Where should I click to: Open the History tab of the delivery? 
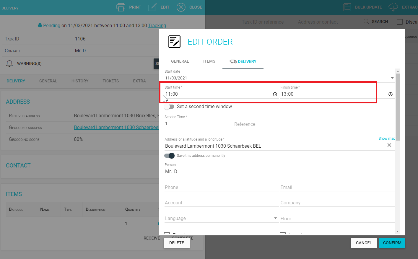coord(80,81)
